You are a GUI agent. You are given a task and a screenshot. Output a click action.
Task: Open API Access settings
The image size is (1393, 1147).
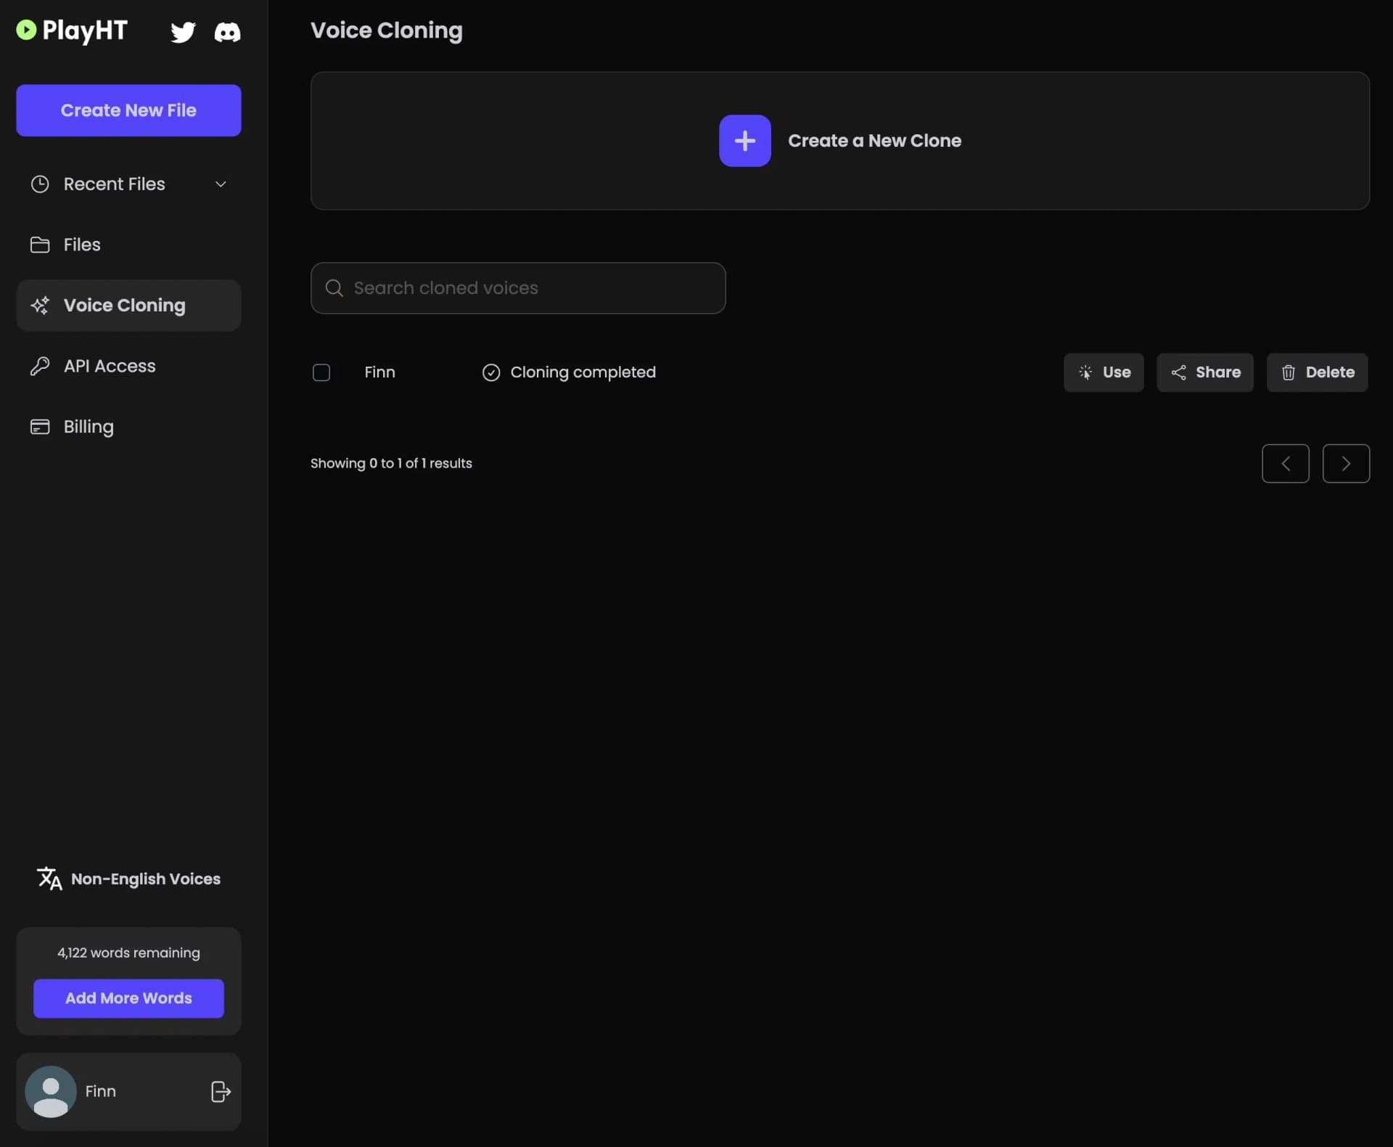click(x=108, y=366)
